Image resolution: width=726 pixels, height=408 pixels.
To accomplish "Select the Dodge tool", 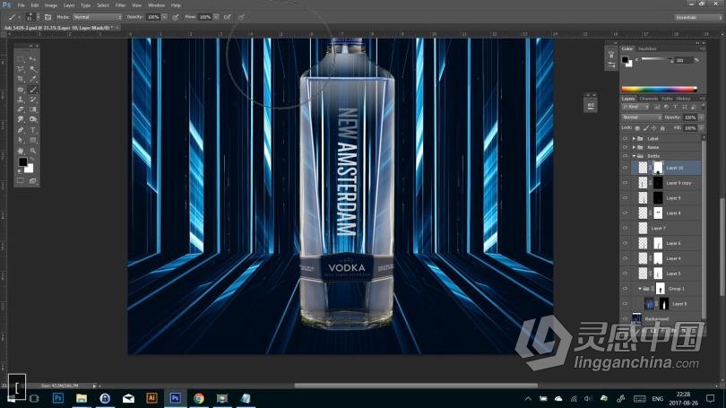I will 32,120.
